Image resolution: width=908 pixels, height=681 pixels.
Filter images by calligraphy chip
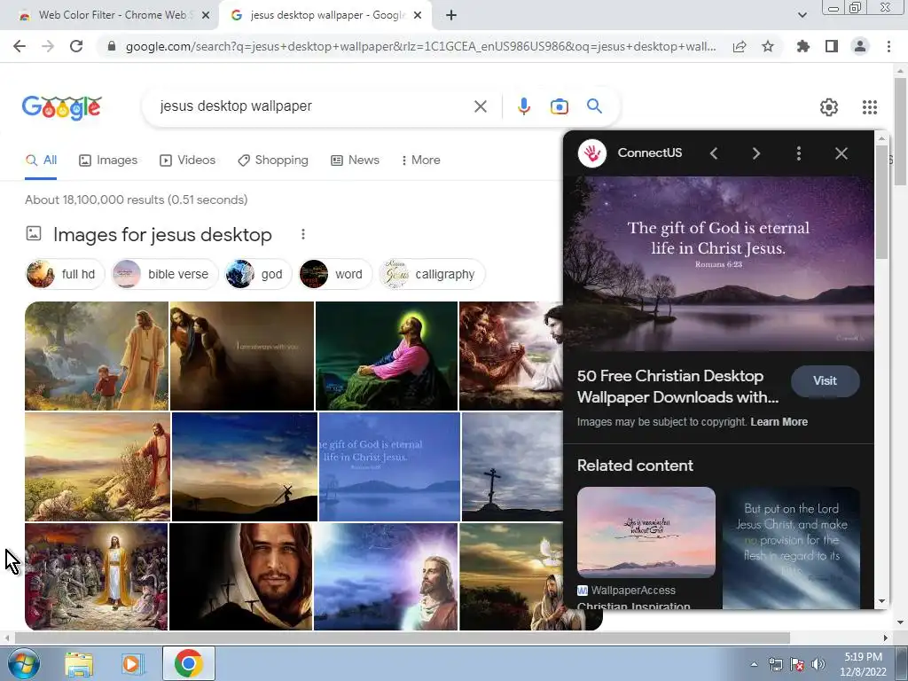pos(432,274)
